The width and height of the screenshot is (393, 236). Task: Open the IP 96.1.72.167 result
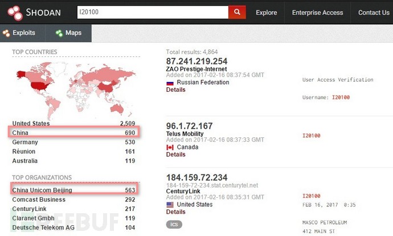pos(189,125)
